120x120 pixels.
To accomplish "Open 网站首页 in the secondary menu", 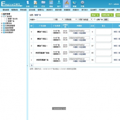I will pyautogui.click(x=102, y=10).
